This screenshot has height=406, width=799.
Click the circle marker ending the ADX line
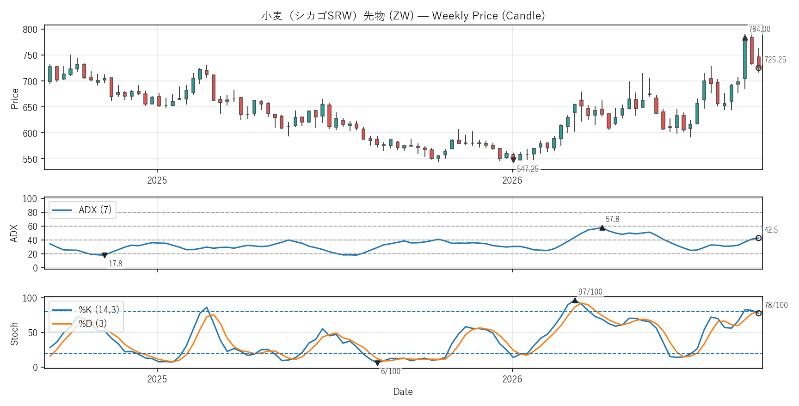(758, 238)
